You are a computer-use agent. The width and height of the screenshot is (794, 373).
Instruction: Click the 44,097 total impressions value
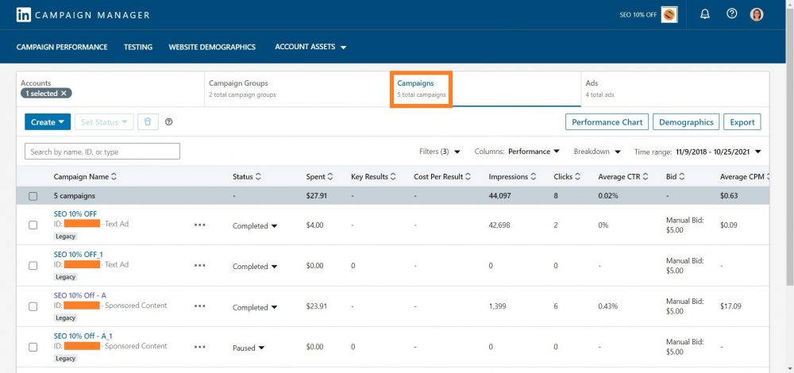(499, 195)
